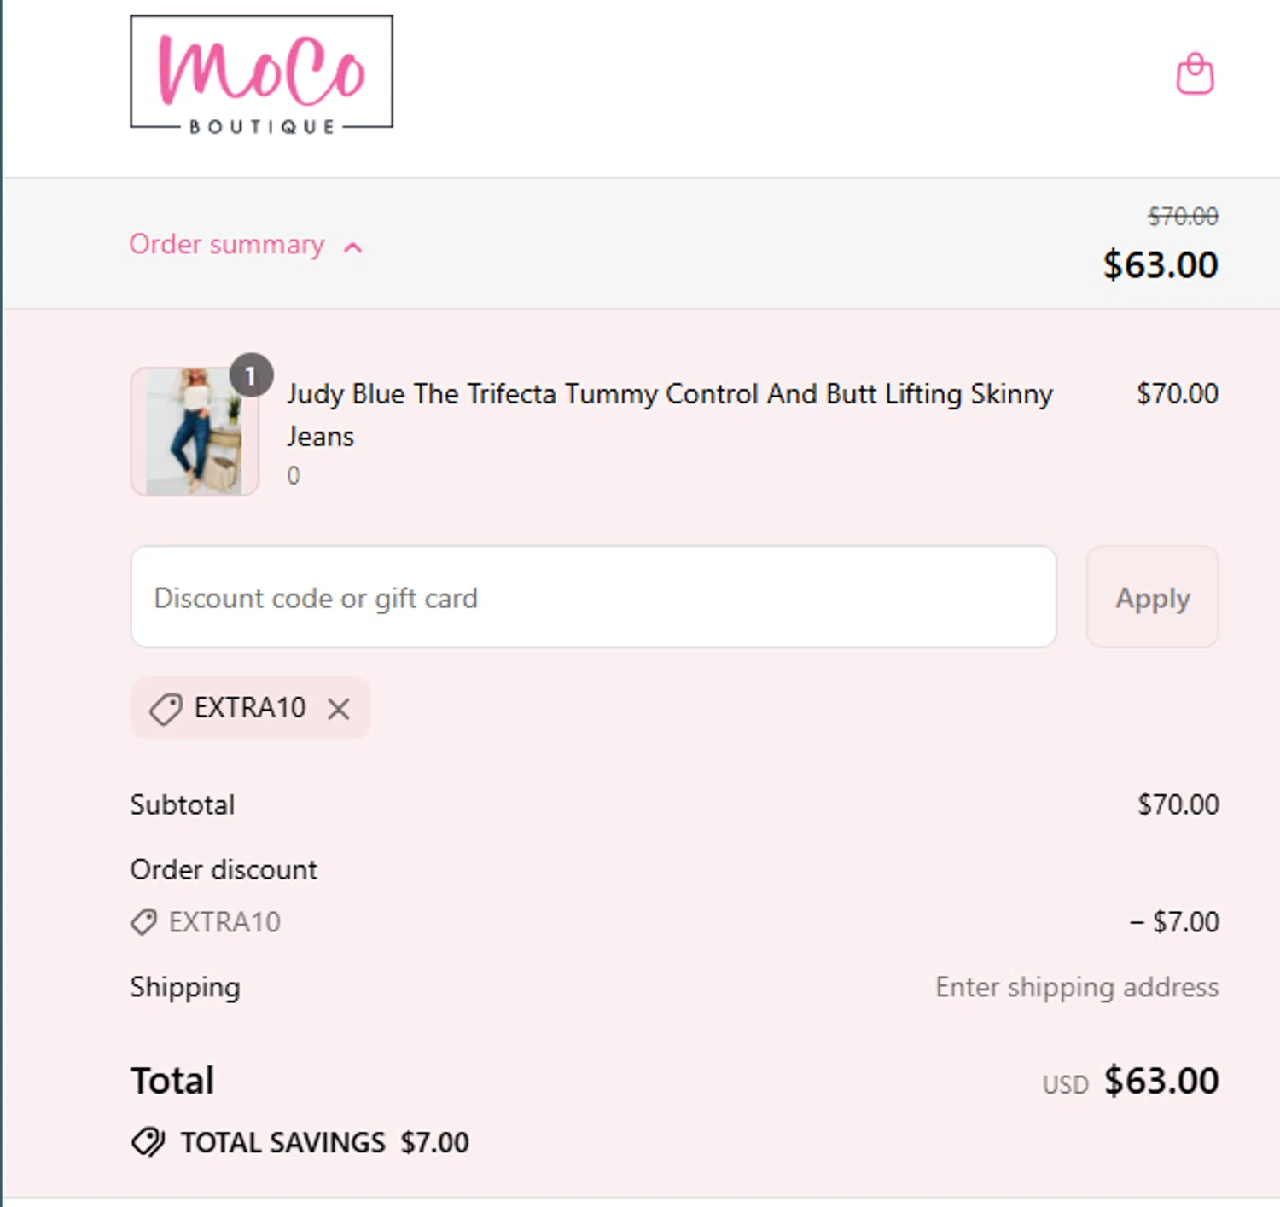Click the minus $7.00 discount amount
1280x1207 pixels.
pos(1174,922)
